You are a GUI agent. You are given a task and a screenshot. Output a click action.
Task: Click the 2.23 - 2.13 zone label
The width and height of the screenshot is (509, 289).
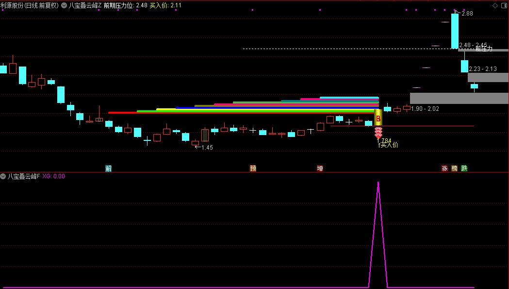(x=483, y=69)
